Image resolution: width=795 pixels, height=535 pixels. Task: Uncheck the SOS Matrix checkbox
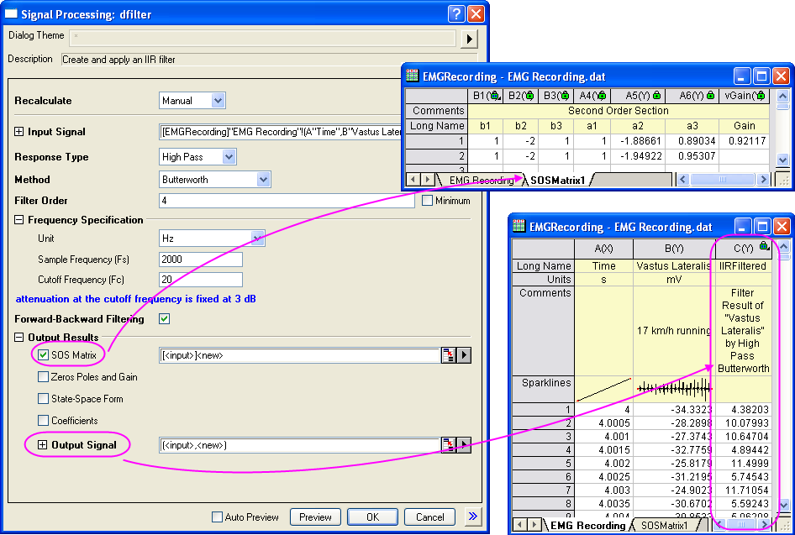pos(44,355)
